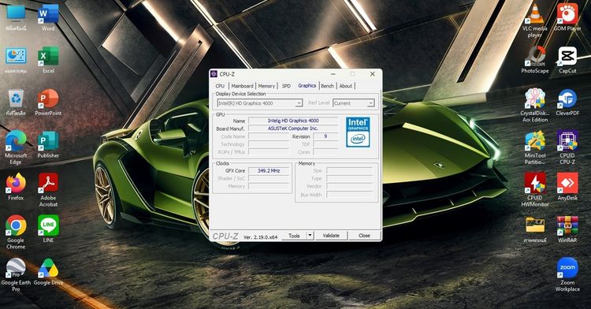Image resolution: width=591 pixels, height=309 pixels.
Task: Open the Word desktop shortcut
Action: click(48, 17)
